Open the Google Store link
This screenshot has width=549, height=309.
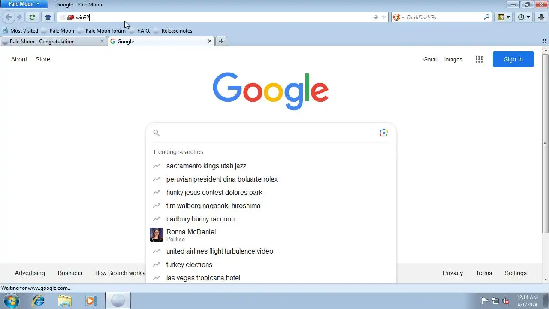tap(43, 59)
